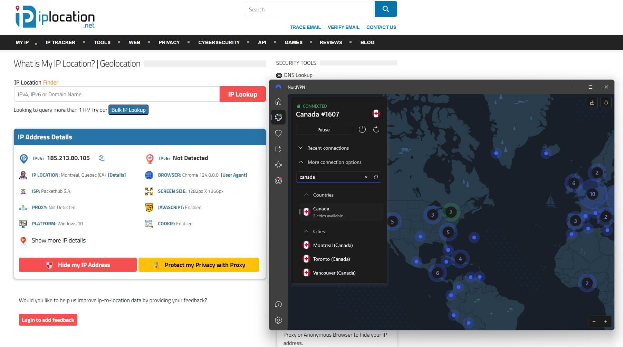Image resolution: width=623 pixels, height=347 pixels.
Task: Open NordVPN notifications bell
Action: coord(606,102)
